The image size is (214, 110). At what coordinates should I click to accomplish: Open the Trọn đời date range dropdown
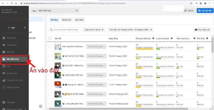pyautogui.click(x=131, y=30)
